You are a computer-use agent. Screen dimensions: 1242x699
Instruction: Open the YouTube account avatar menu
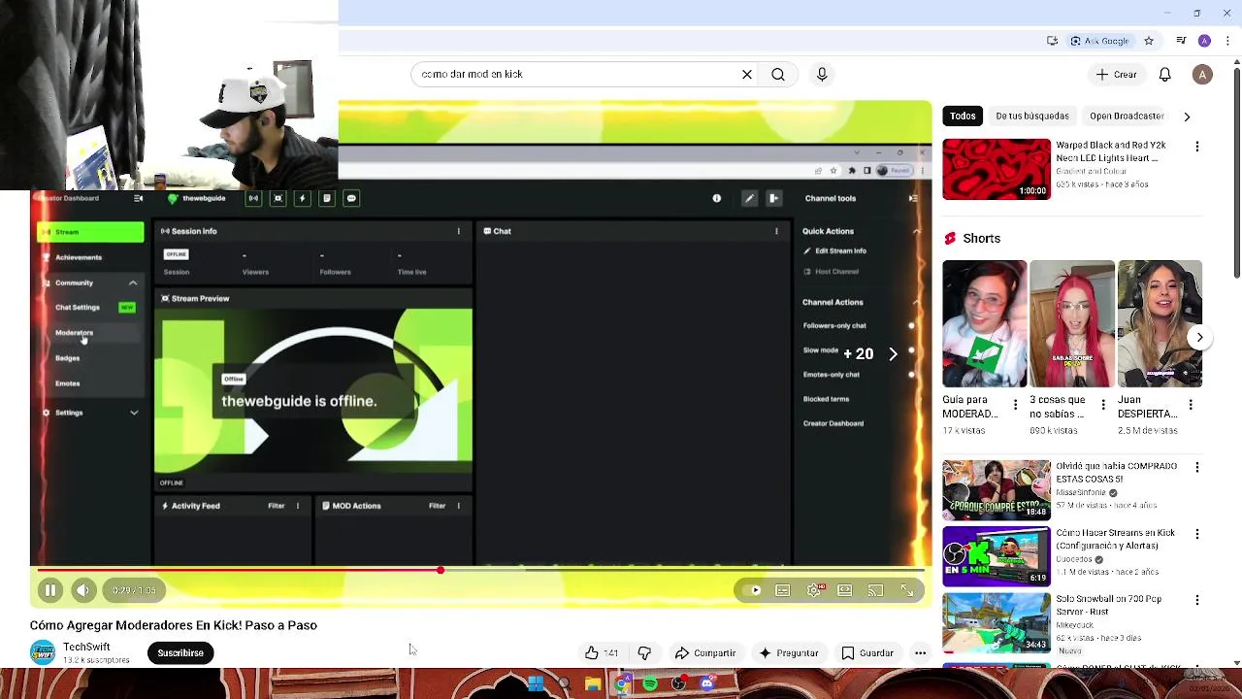[1202, 74]
